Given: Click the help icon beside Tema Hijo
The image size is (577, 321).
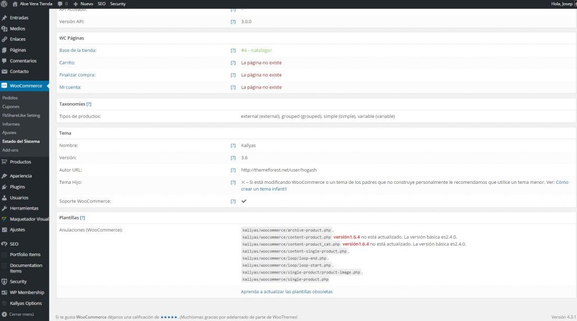Looking at the screenshot, I should point(233,182).
